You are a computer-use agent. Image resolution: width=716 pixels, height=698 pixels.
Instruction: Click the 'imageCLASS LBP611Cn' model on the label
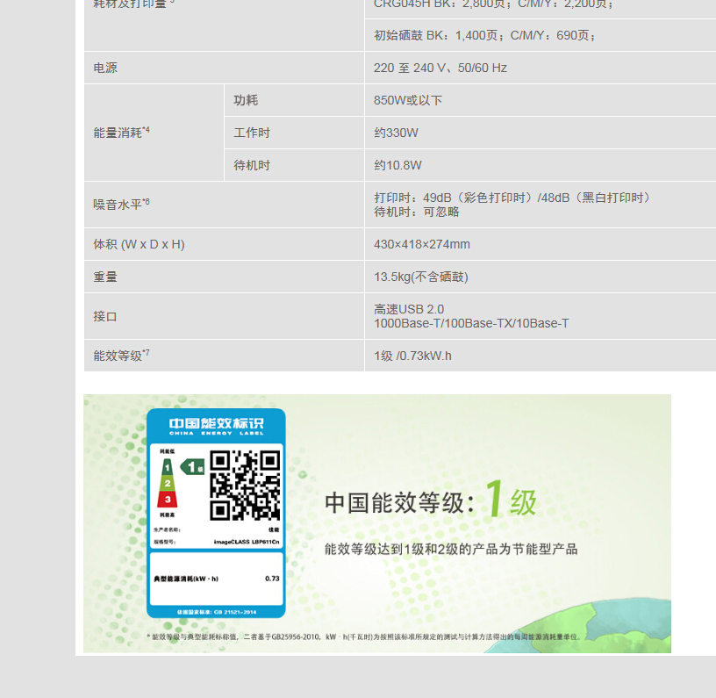click(247, 542)
